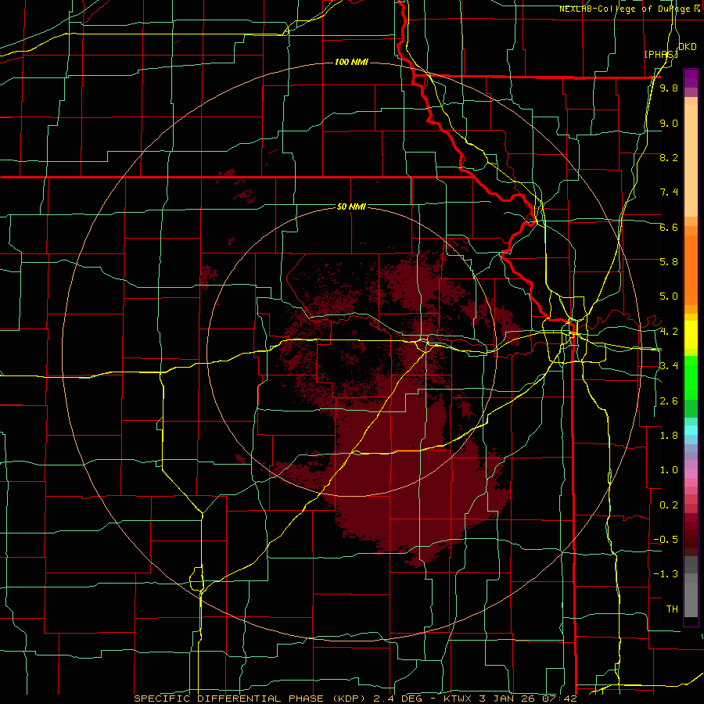Pick the light peach color bar segment
The image size is (704, 704).
click(x=691, y=160)
